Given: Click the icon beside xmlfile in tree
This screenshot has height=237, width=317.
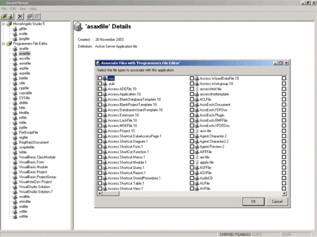Looking at the screenshot, I should point(15,206).
